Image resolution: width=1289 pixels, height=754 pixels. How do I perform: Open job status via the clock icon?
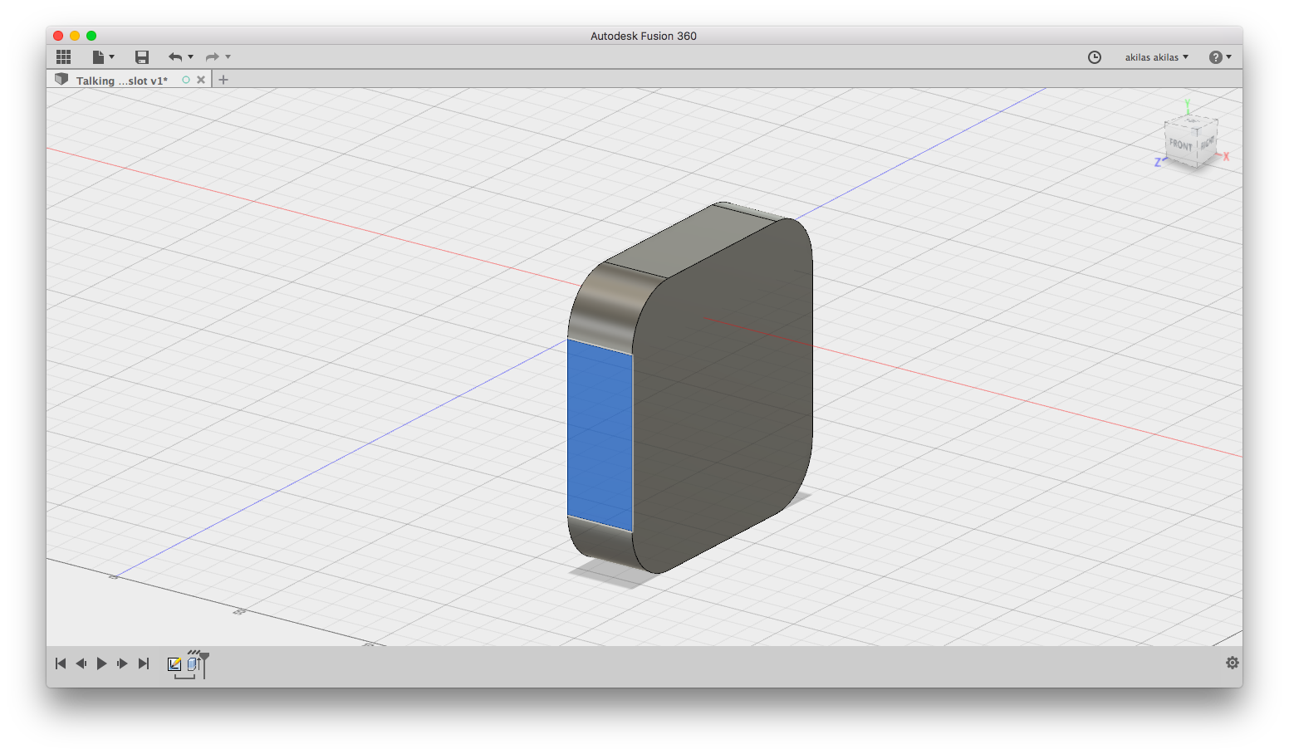[x=1095, y=57]
